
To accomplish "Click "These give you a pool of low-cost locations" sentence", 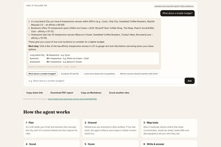I will [67, 42].
